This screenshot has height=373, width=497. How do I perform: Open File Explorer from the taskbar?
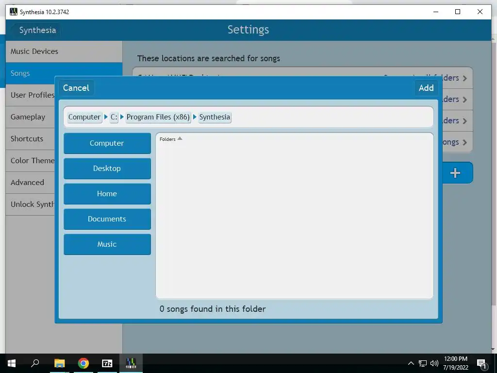click(59, 363)
